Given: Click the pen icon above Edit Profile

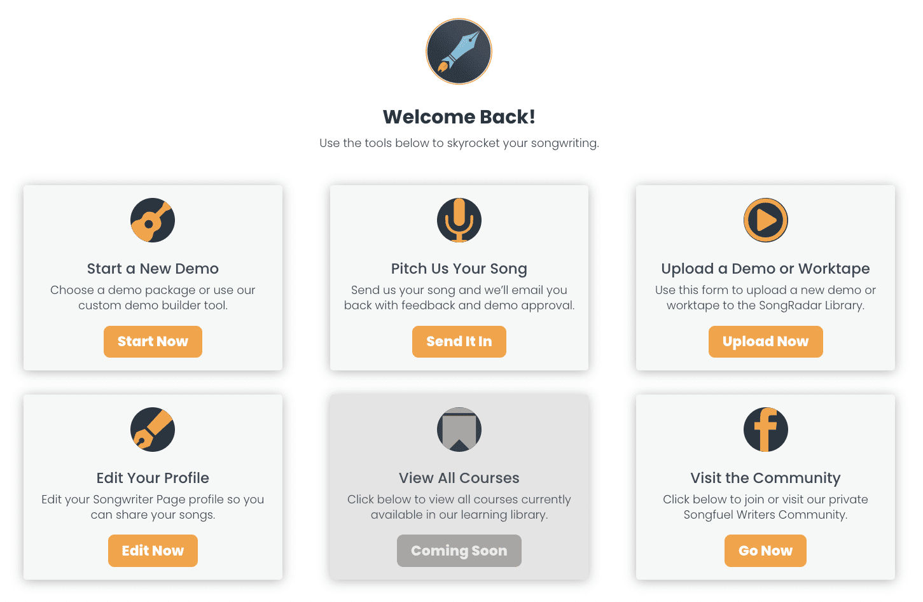Looking at the screenshot, I should tap(153, 430).
